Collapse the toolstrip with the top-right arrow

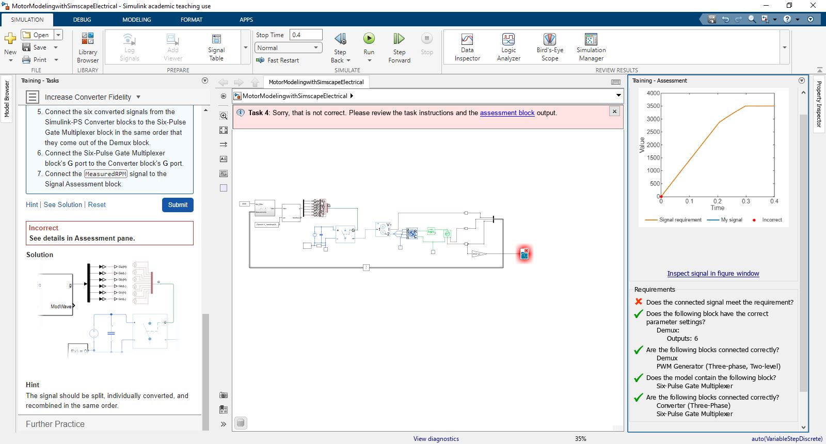point(820,70)
